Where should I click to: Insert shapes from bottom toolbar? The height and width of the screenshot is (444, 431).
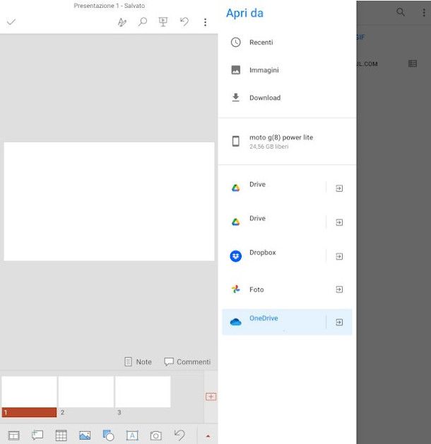tap(108, 436)
